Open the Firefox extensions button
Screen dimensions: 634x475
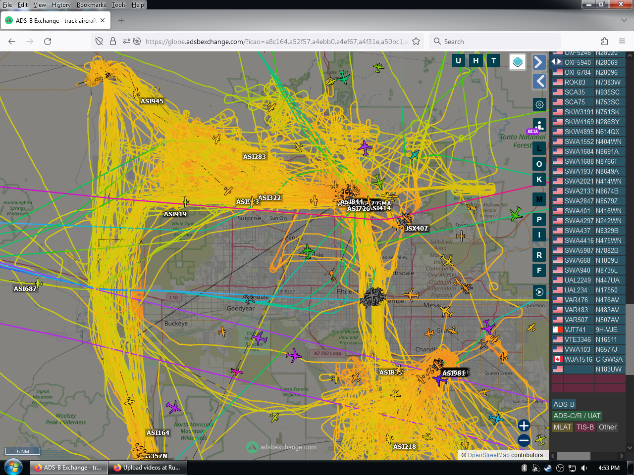[x=604, y=42]
